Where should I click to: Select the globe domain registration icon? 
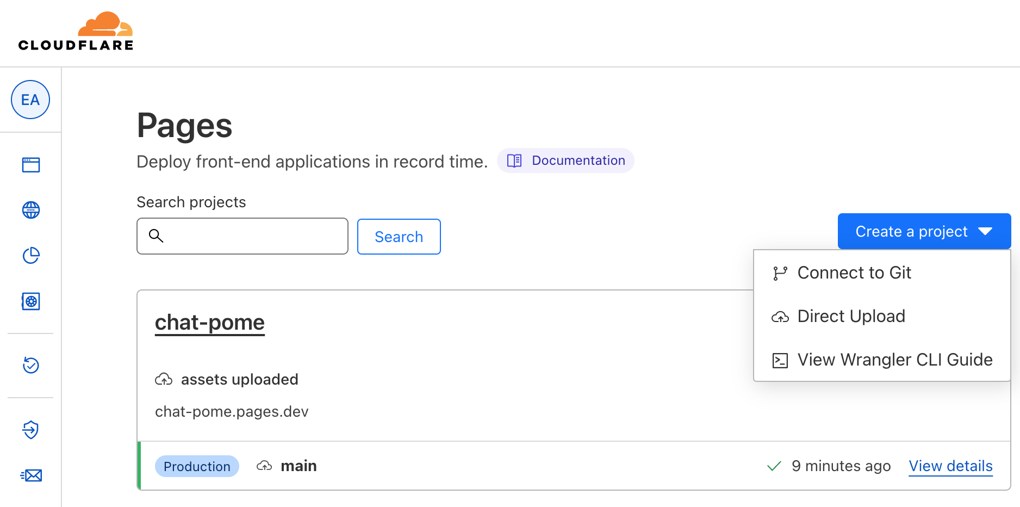click(31, 210)
